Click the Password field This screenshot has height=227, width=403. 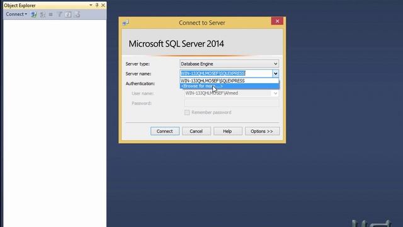(x=231, y=103)
